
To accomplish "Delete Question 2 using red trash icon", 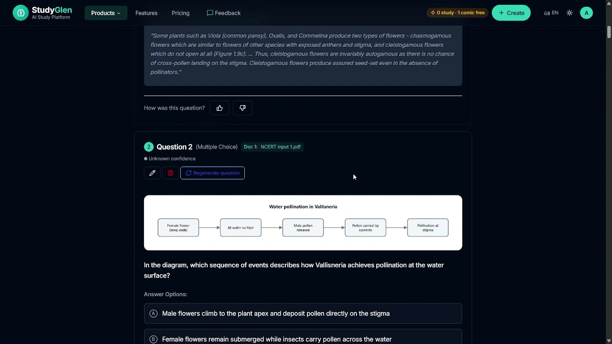I will (x=170, y=173).
